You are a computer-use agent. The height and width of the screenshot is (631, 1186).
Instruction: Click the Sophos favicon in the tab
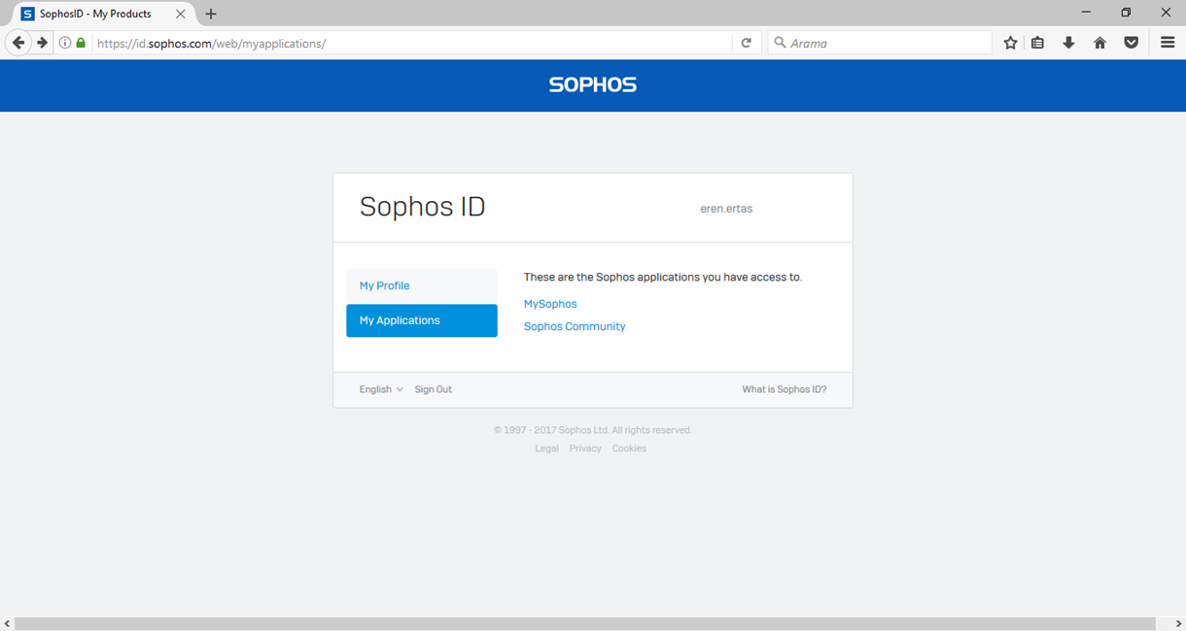pyautogui.click(x=27, y=14)
